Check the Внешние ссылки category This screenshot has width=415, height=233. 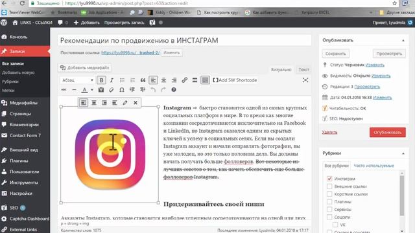[x=329, y=186]
